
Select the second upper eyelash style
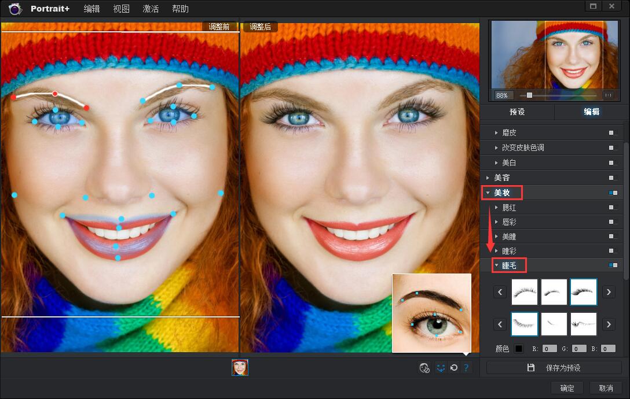[x=554, y=292]
